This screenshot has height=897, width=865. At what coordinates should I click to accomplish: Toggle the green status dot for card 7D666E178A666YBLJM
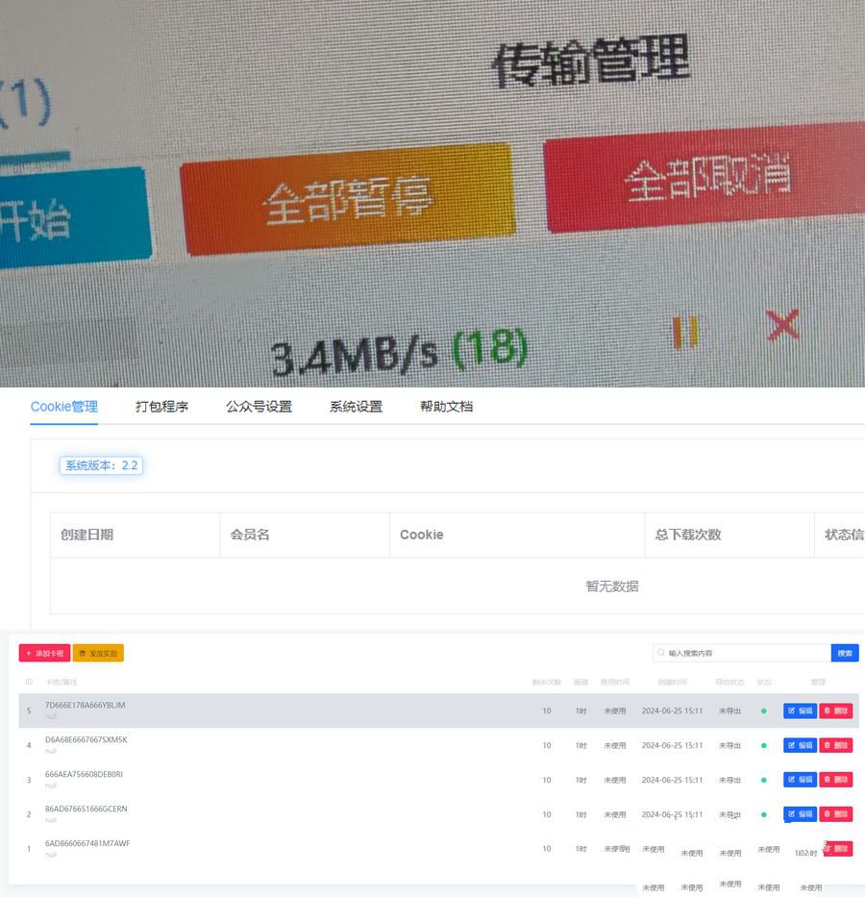766,710
